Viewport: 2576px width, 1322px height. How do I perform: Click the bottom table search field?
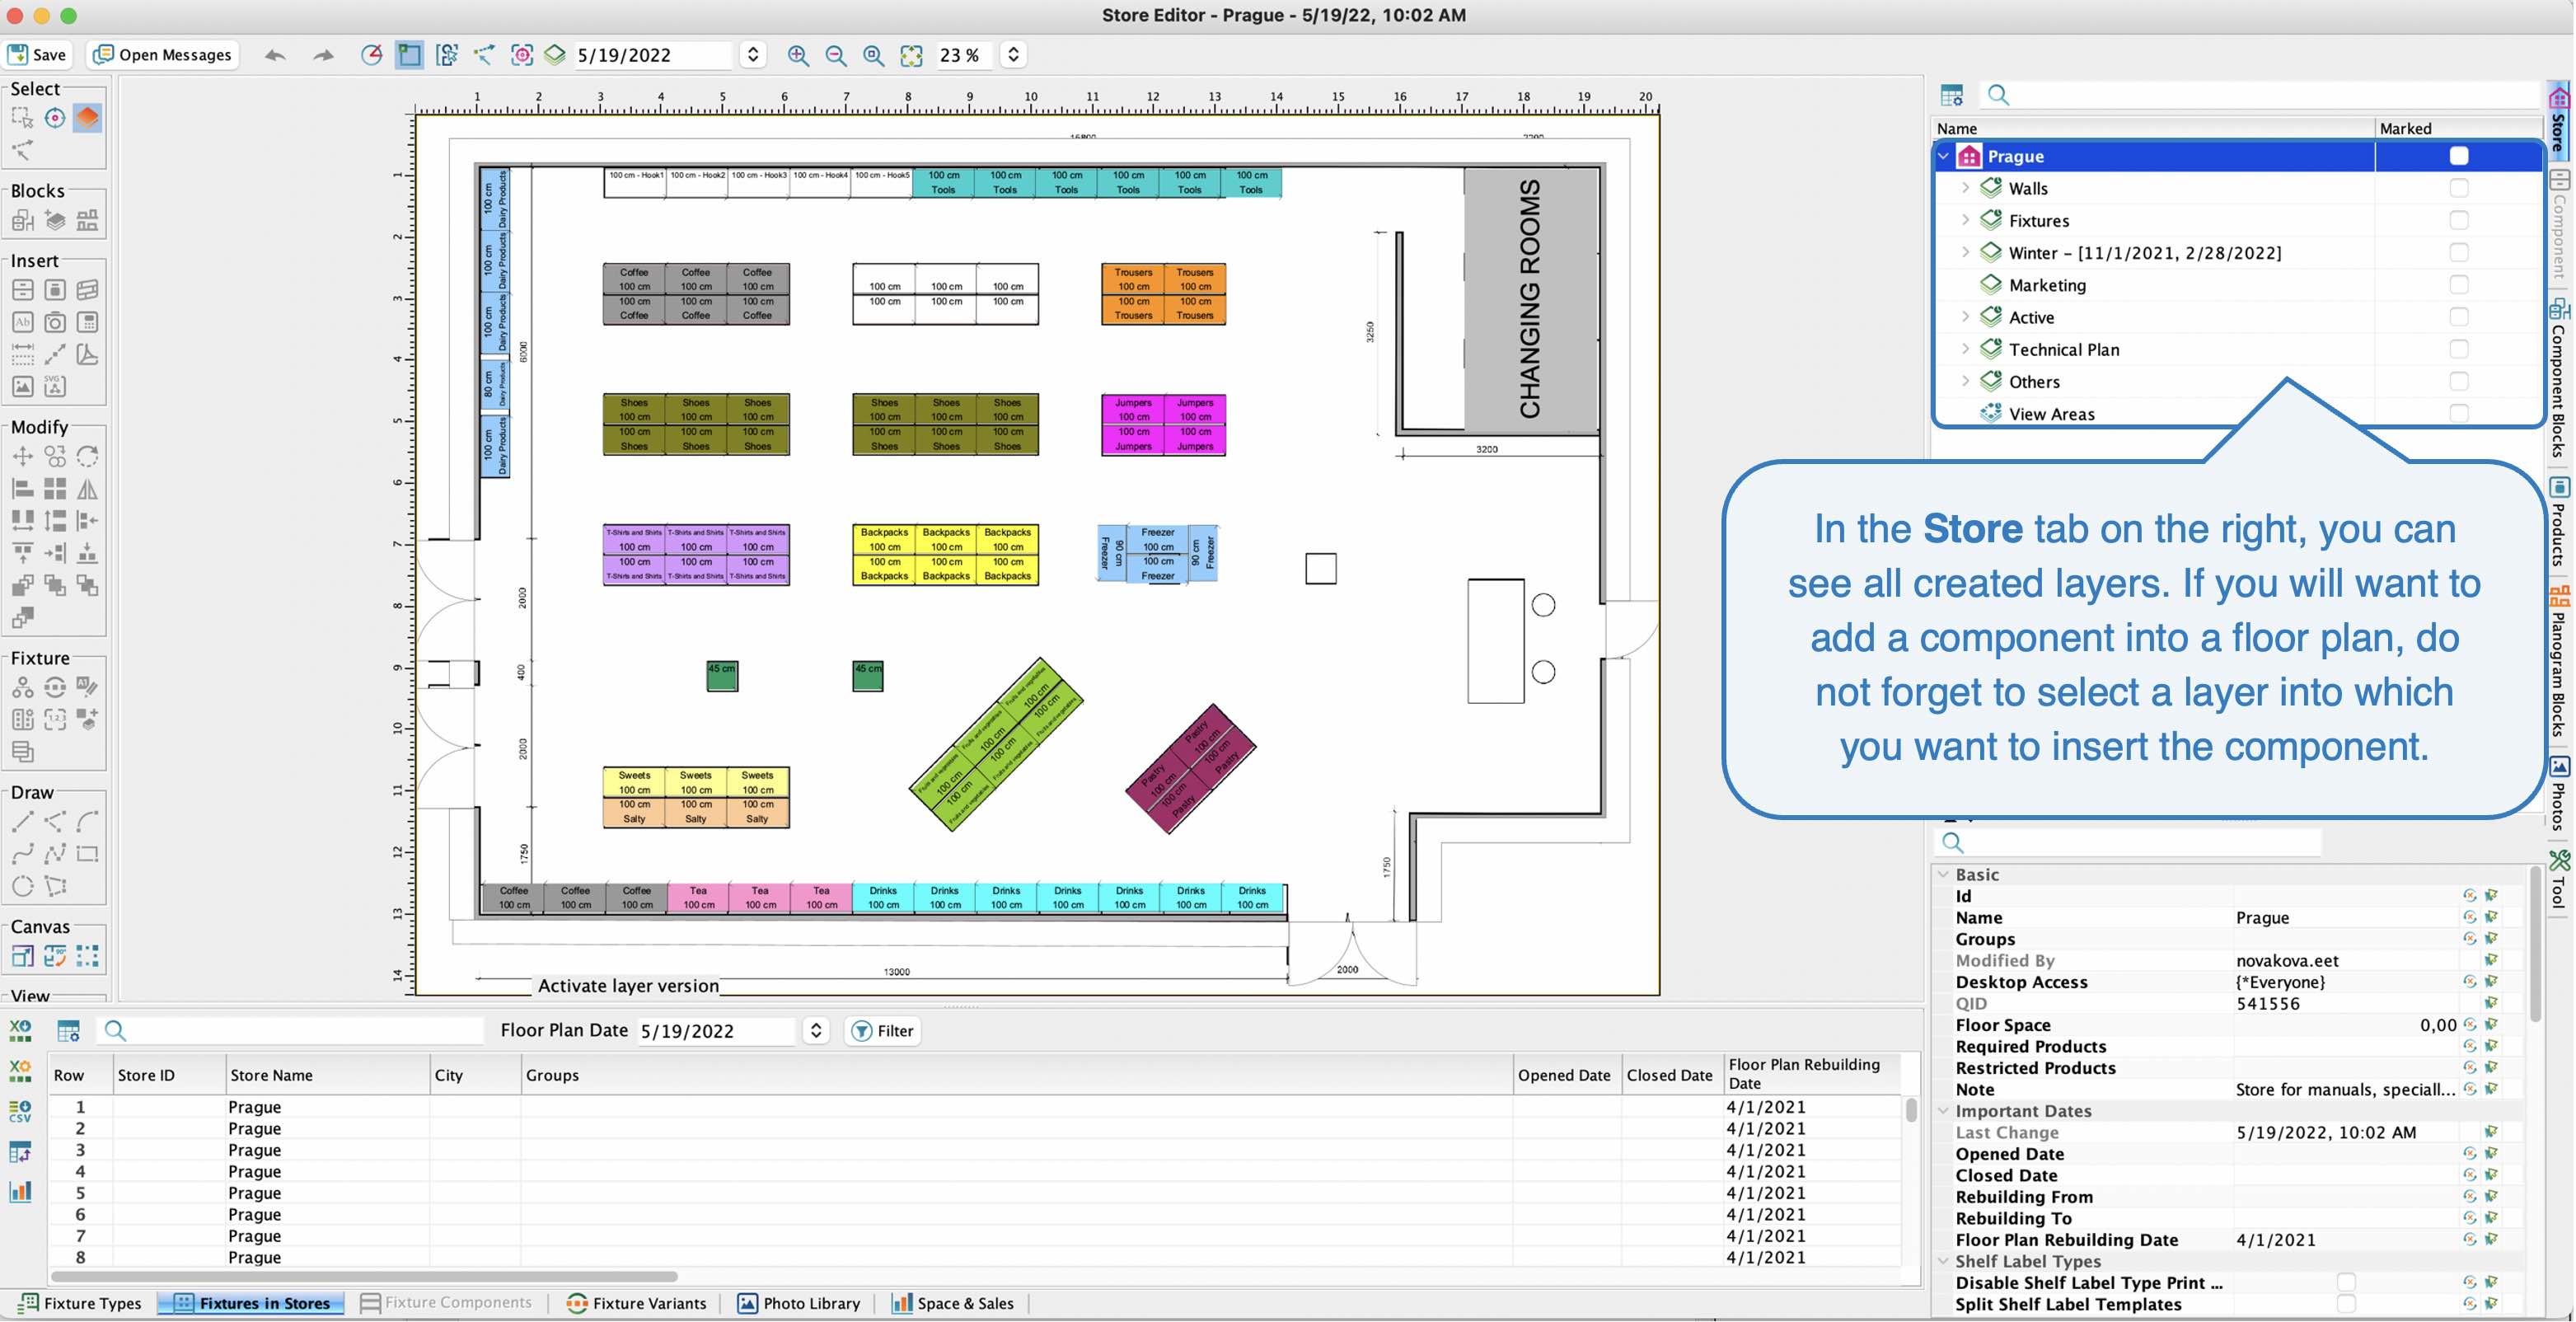[x=290, y=1030]
